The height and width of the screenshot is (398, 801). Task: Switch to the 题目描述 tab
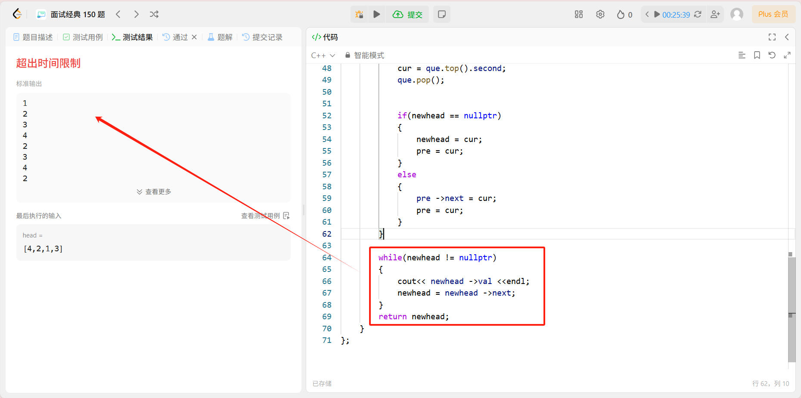point(33,37)
